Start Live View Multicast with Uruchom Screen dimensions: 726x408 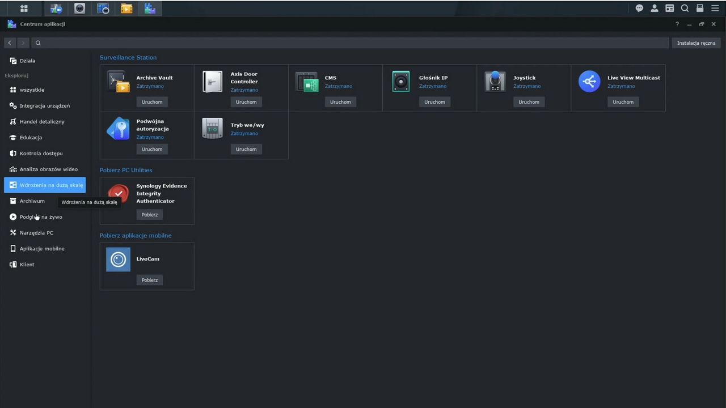pos(623,102)
